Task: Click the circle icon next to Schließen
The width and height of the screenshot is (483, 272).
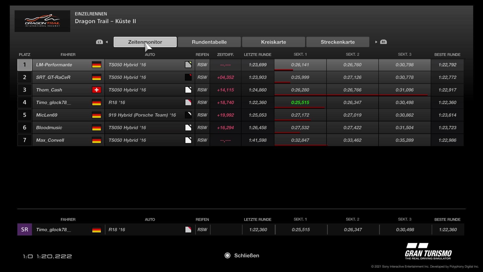Action: point(227,256)
